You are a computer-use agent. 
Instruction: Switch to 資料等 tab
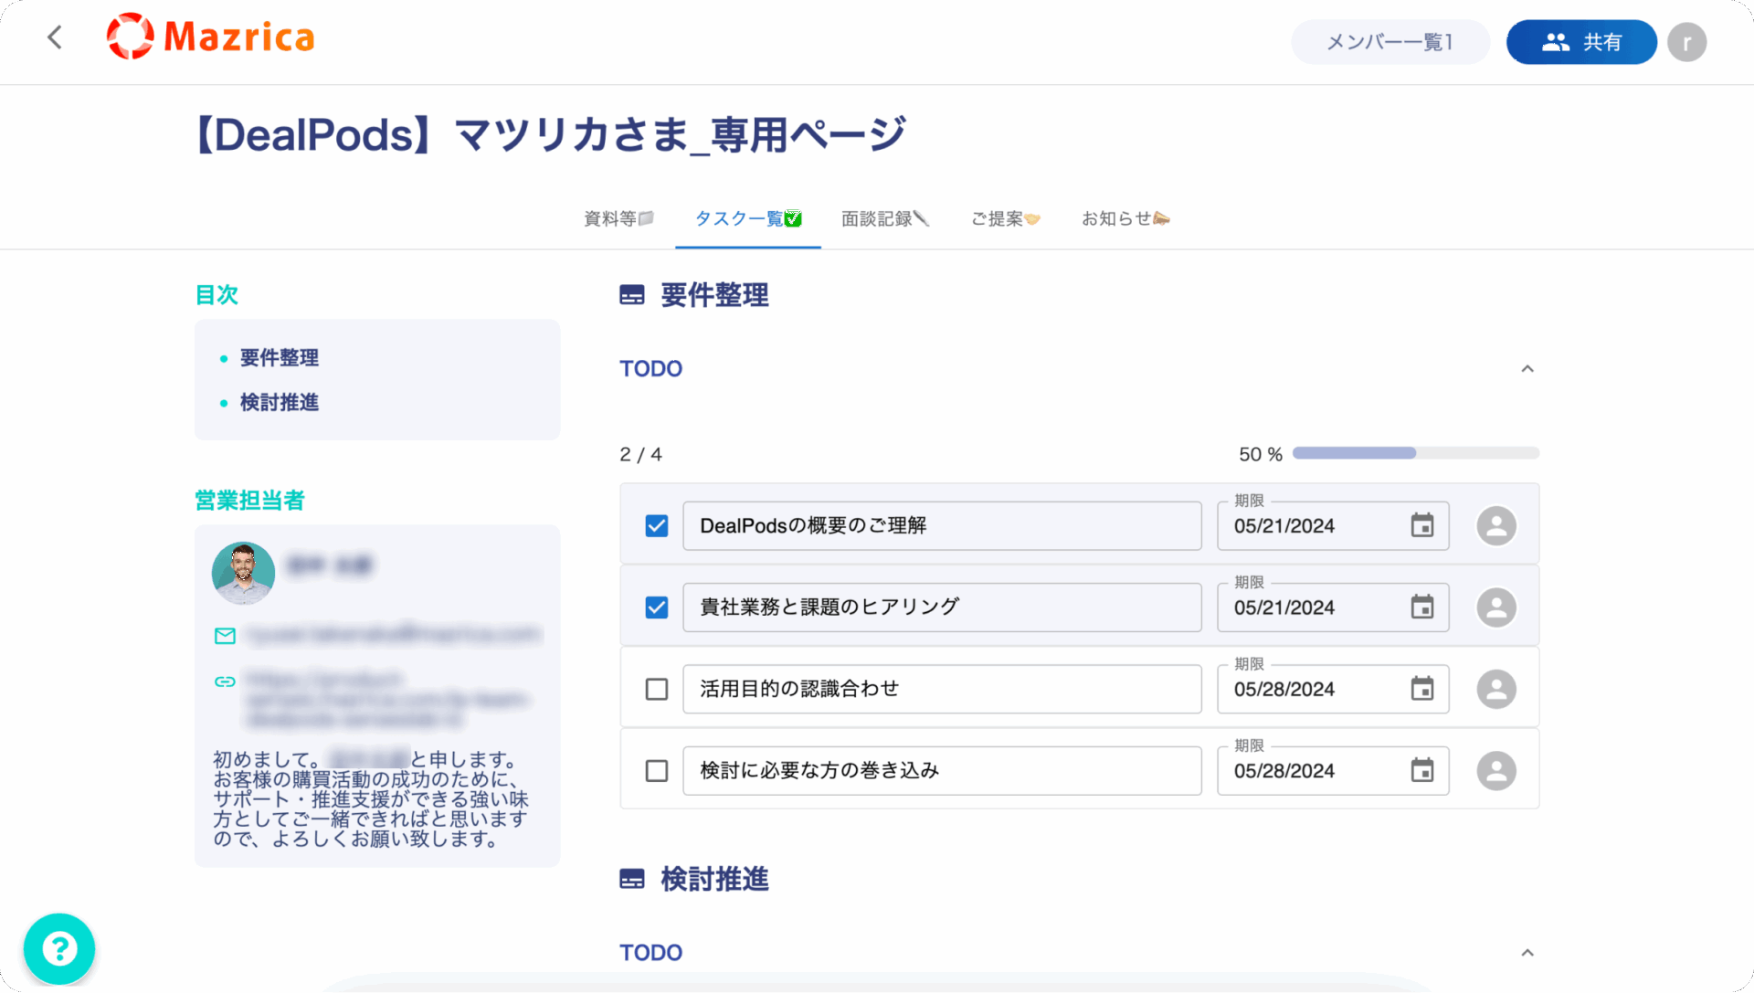(618, 218)
